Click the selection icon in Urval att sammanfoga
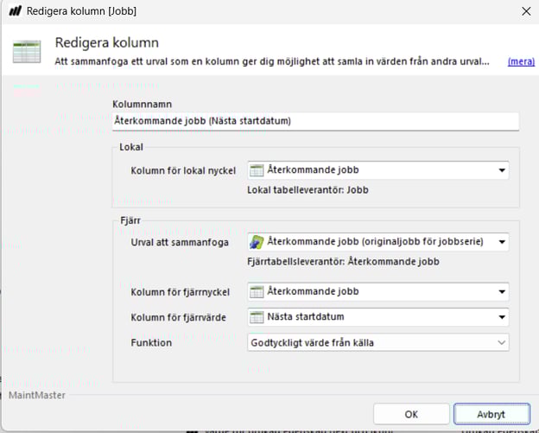The height and width of the screenshot is (433, 539). (x=257, y=242)
